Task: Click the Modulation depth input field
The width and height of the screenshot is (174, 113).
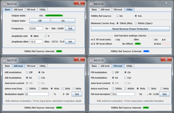Action: pyautogui.click(x=37, y=94)
